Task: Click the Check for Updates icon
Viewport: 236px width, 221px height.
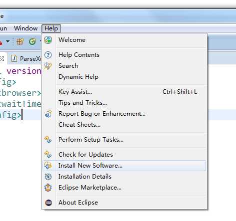Action: pos(48,155)
